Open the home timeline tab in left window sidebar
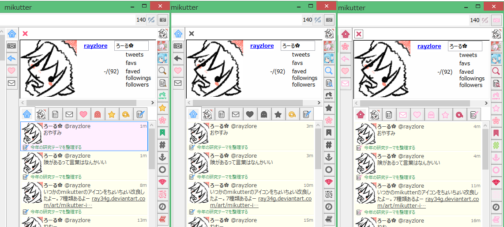The height and width of the screenshot is (227, 504). click(x=11, y=34)
